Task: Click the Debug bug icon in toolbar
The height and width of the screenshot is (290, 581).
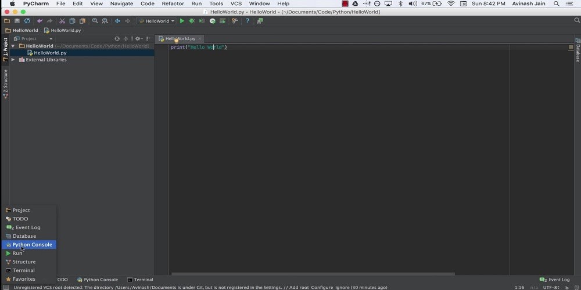Action: pos(192,21)
